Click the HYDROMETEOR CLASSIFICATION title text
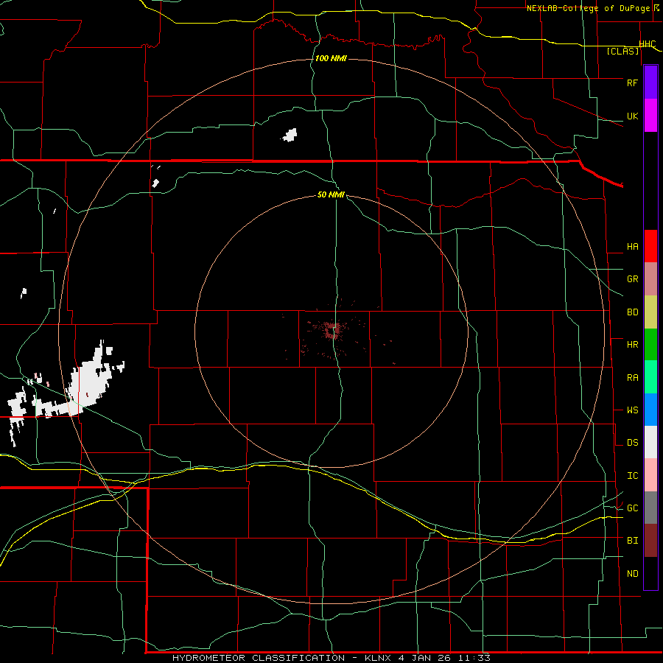 click(259, 658)
